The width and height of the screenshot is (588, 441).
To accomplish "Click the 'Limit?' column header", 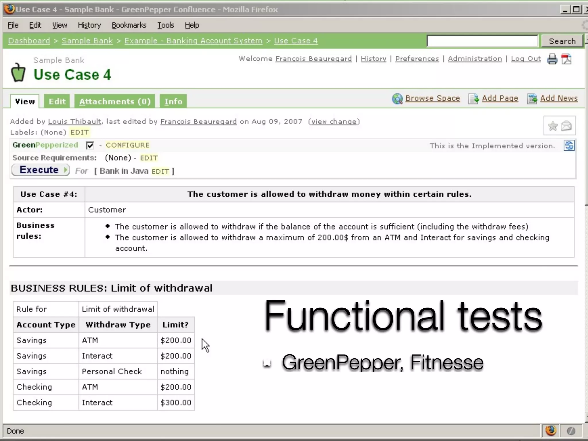I will point(176,325).
